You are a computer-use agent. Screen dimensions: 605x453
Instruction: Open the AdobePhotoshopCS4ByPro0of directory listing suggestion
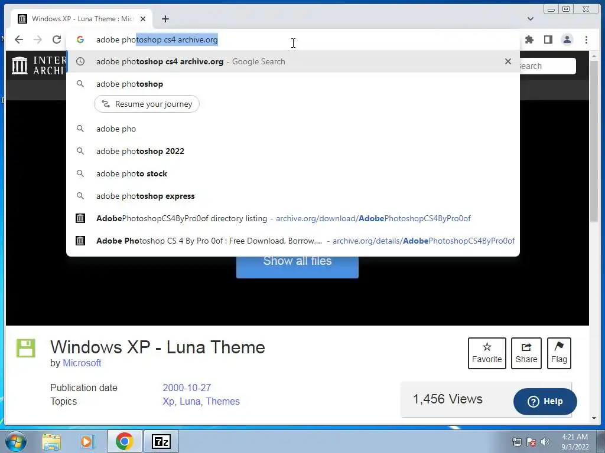point(293,218)
